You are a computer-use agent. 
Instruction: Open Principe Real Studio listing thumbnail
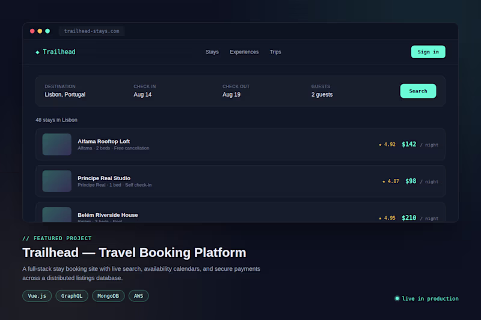57,181
